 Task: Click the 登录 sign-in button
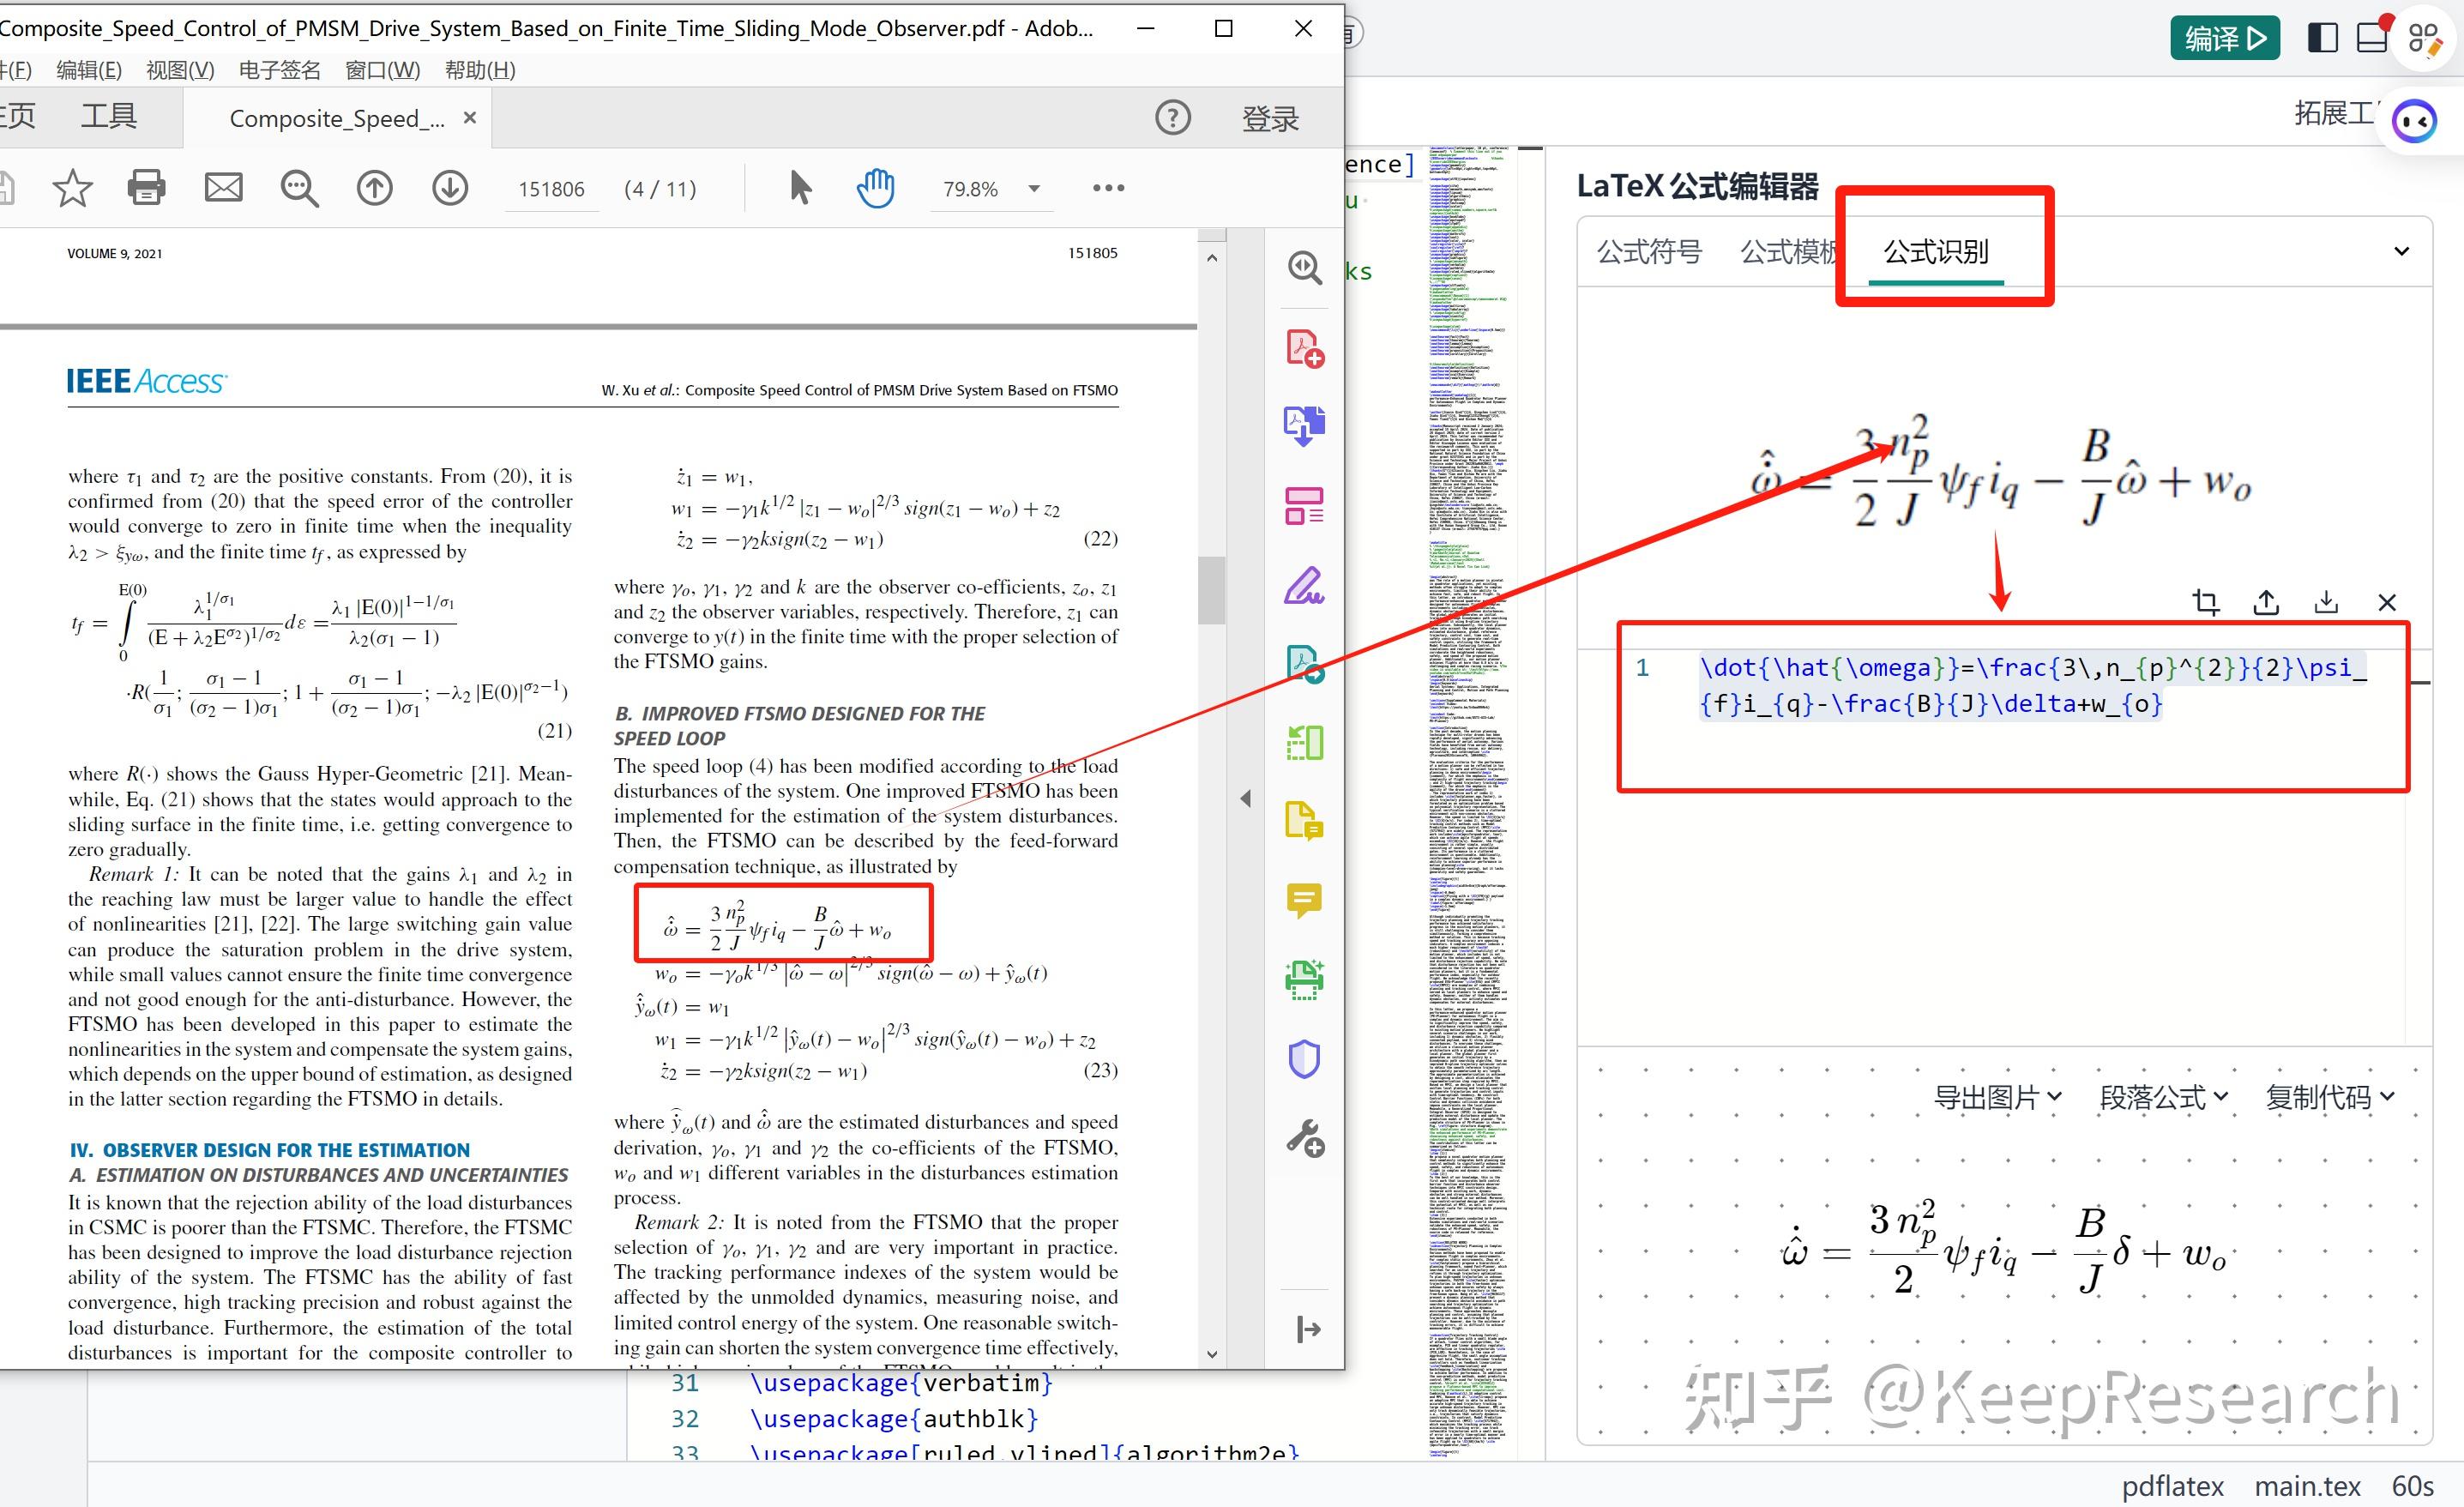click(1270, 117)
